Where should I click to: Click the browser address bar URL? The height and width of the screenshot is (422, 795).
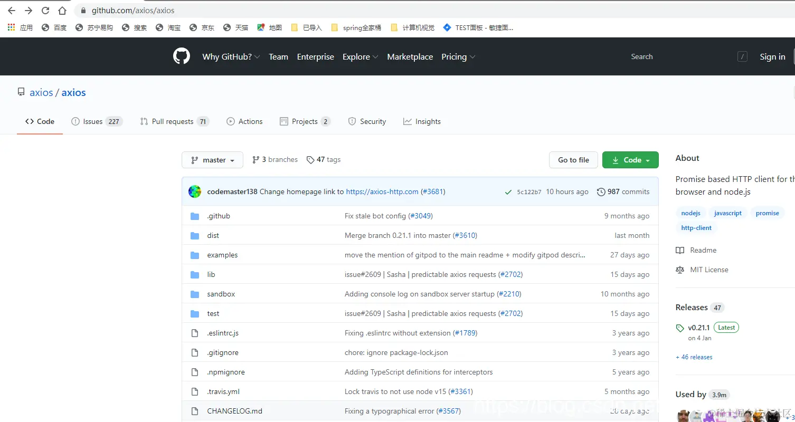pos(133,11)
